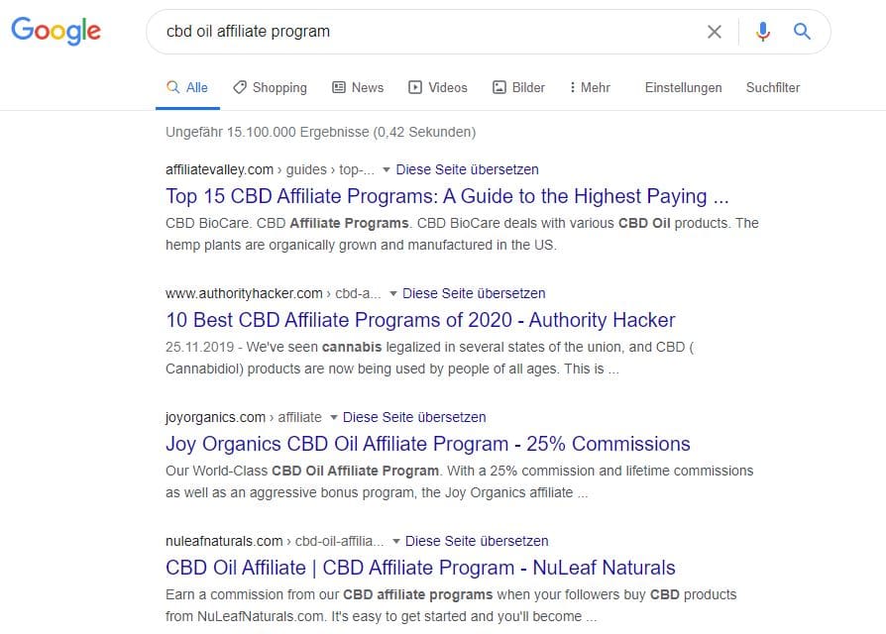Expand the authorityhacker.com result dropdown arrow
The height and width of the screenshot is (634, 886).
coord(393,293)
